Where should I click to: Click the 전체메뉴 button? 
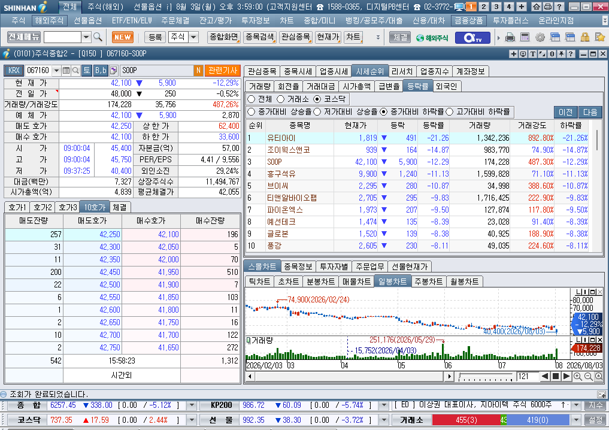point(24,37)
